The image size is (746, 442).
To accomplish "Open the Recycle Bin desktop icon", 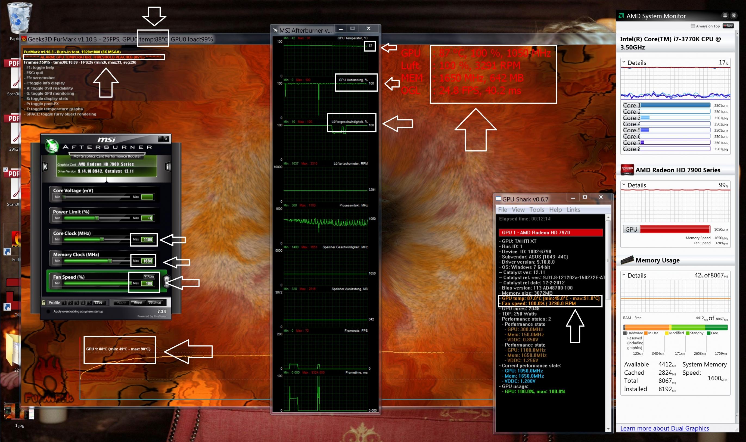I will point(19,18).
